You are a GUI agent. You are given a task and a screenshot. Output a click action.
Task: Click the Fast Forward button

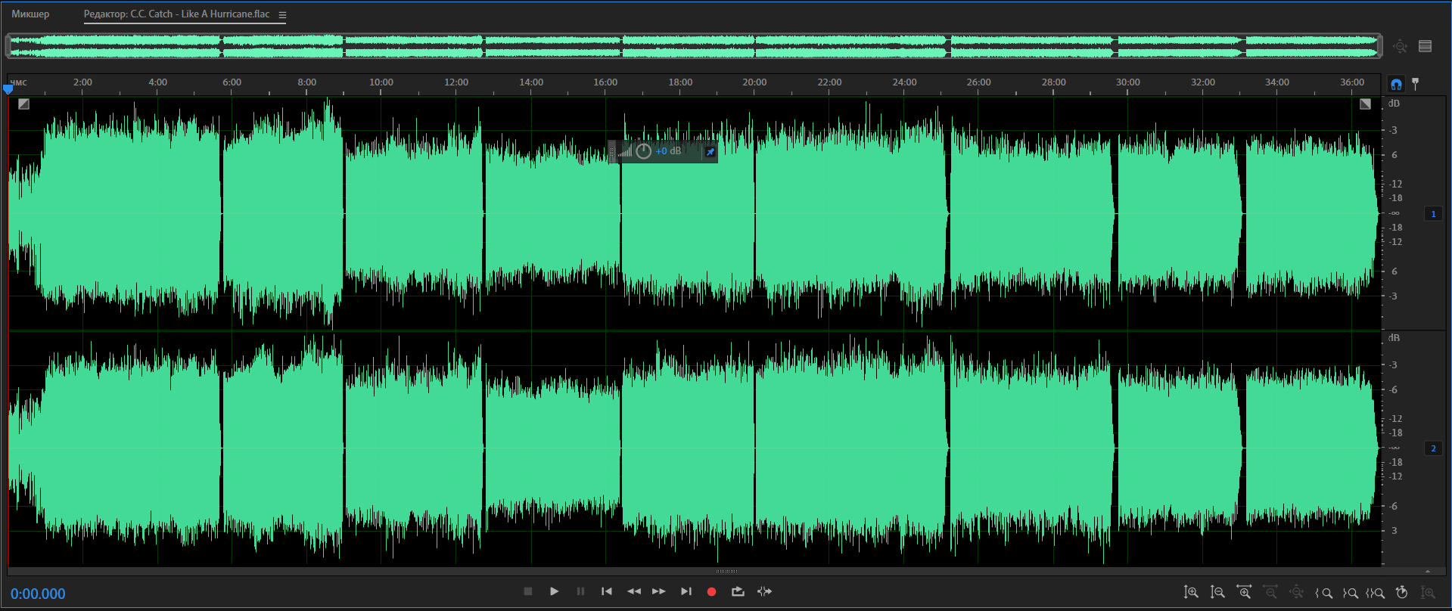coord(659,591)
